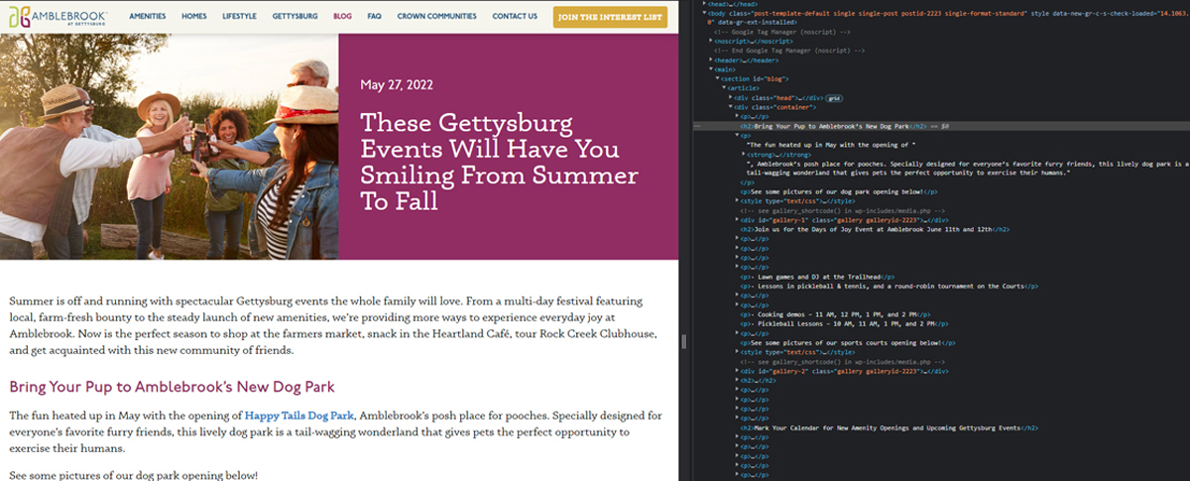The image size is (1190, 481).
Task: Expand div id gallery-1 node
Action: (736, 220)
